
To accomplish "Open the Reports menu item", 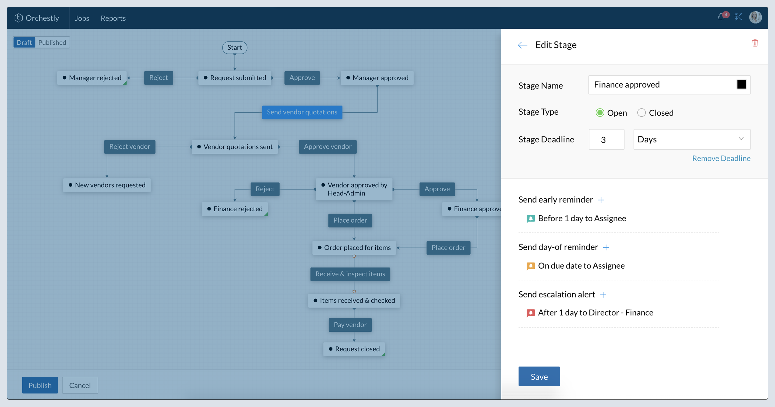I will (113, 17).
